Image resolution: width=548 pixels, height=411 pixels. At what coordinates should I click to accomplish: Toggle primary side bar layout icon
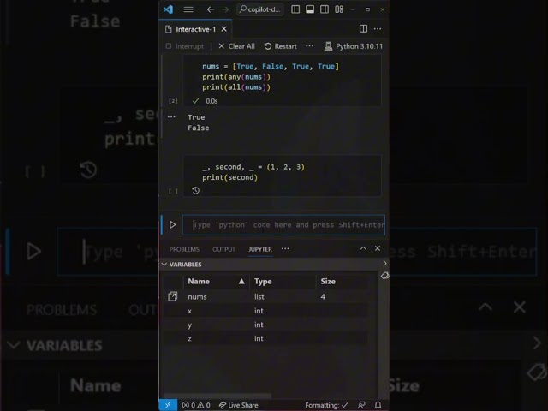tap(295, 9)
